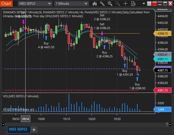
Task: Click the 4386.00 price axis label
Action: click(x=163, y=76)
